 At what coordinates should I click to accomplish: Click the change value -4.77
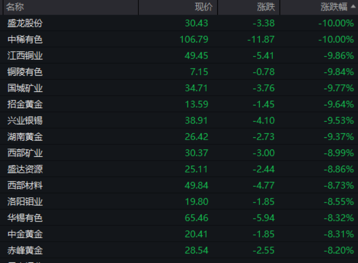click(x=263, y=186)
